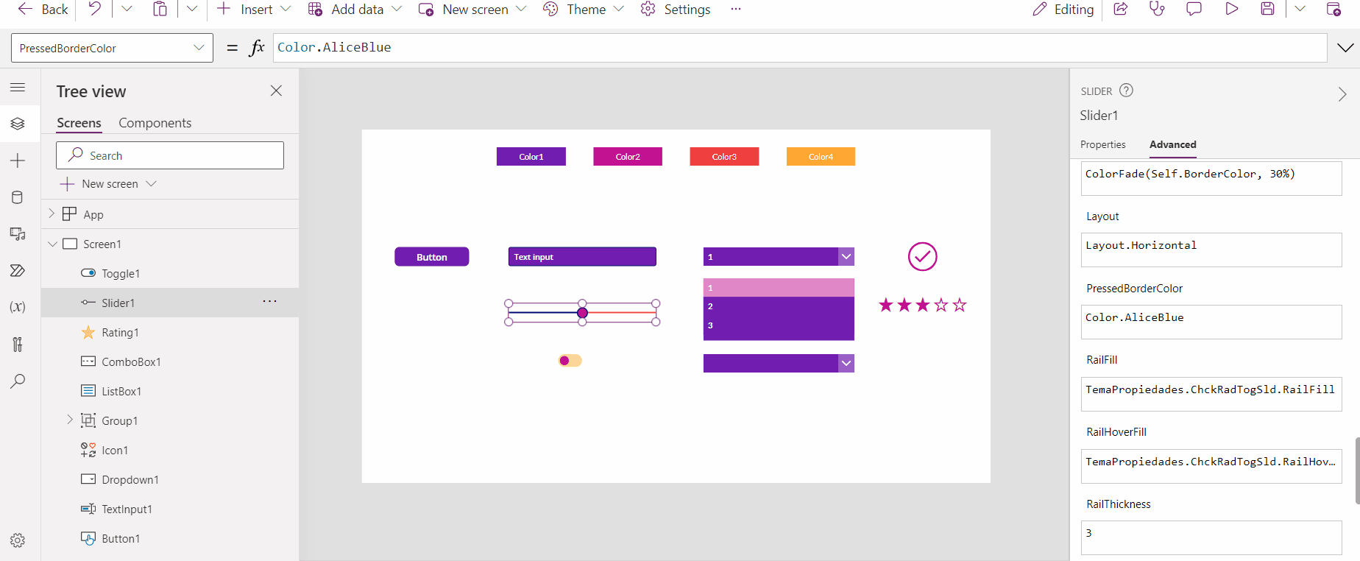1360x561 pixels.
Task: Open the Insert menu
Action: [x=254, y=9]
